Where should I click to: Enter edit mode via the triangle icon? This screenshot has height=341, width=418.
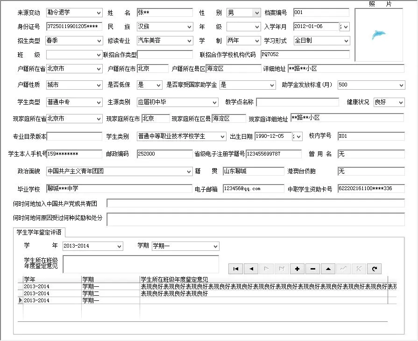(328, 269)
